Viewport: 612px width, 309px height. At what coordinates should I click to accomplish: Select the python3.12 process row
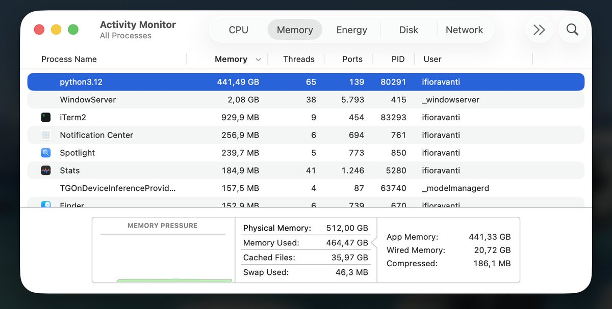coord(306,82)
